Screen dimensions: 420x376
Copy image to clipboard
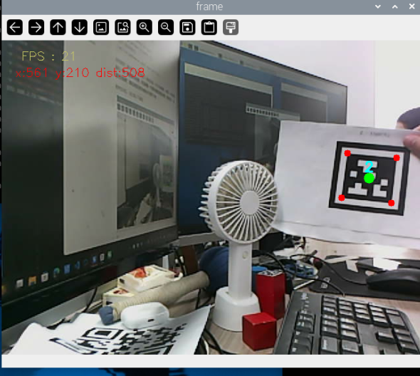click(209, 27)
